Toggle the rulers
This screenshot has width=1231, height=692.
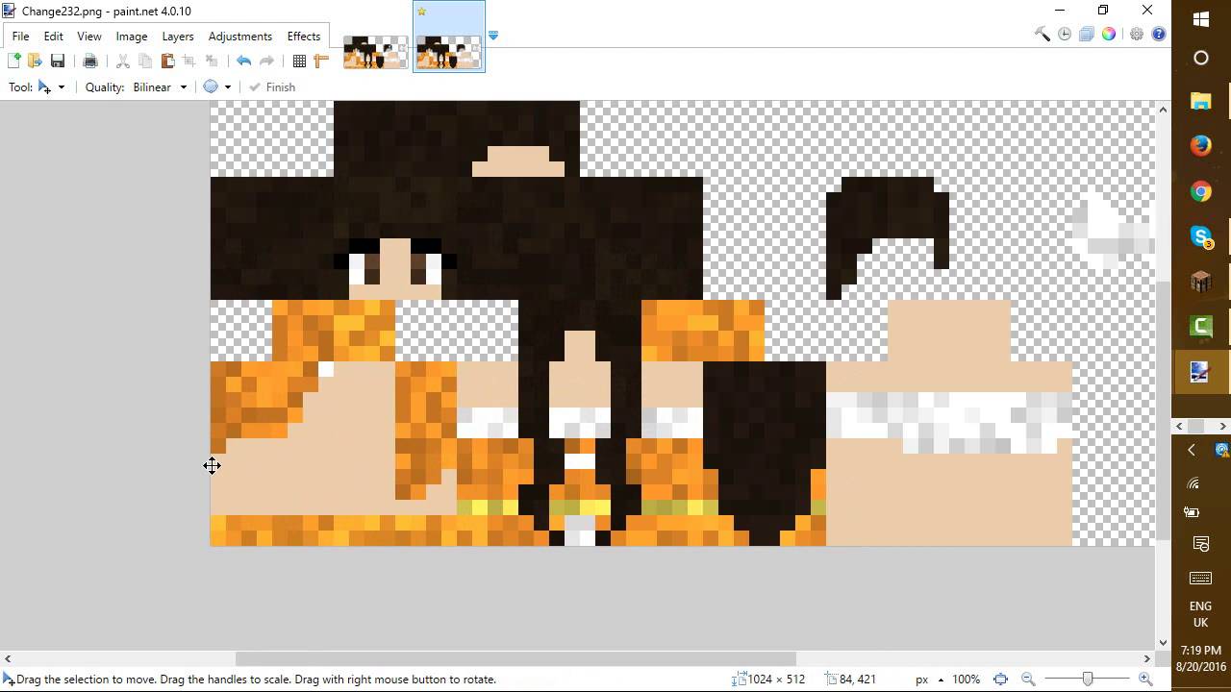(x=321, y=61)
